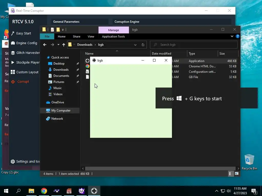Open the bgb emulator taskbar icon
Viewport: 262px width, 196px height.
[x=94, y=191]
